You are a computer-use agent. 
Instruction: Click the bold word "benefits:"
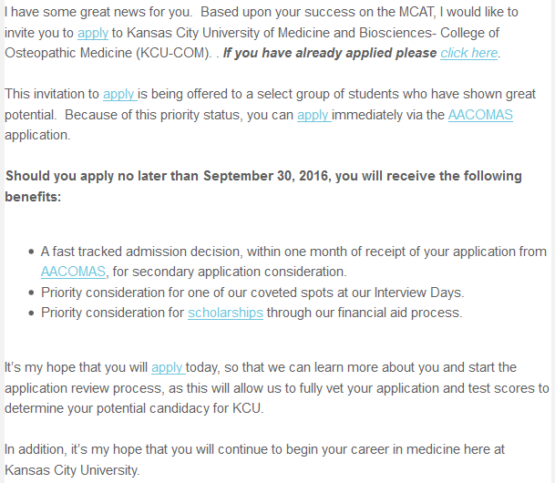(x=33, y=196)
